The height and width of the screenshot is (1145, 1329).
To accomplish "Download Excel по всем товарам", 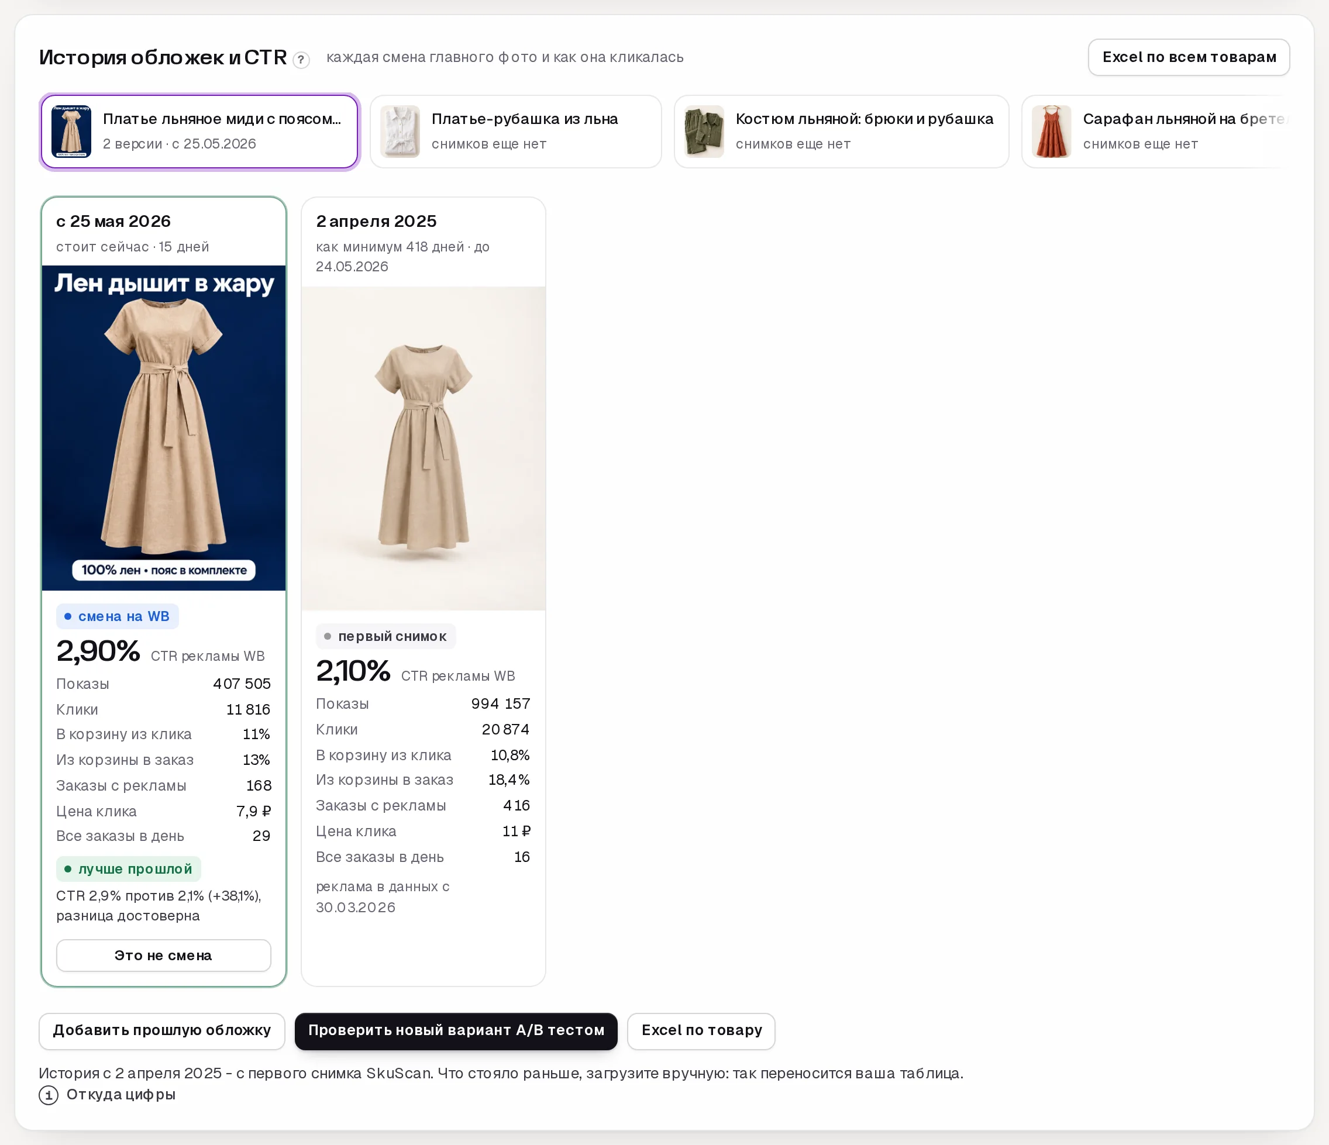I will [1189, 57].
